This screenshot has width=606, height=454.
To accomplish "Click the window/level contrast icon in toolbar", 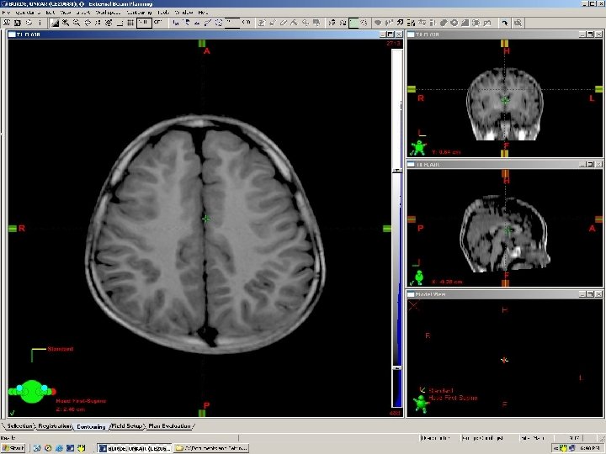I will [55, 24].
